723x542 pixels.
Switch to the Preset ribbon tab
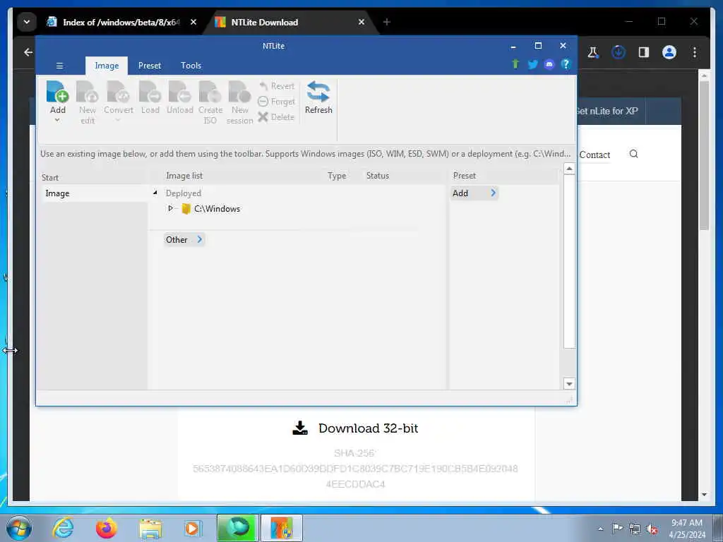pyautogui.click(x=150, y=66)
